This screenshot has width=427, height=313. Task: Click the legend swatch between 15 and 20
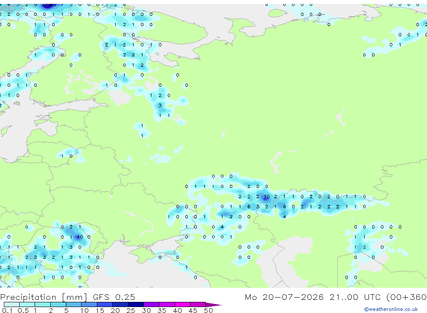tap(105, 304)
